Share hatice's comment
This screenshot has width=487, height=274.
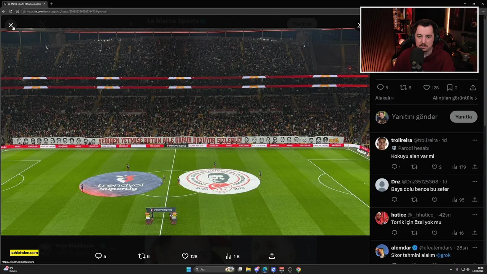pyautogui.click(x=475, y=233)
